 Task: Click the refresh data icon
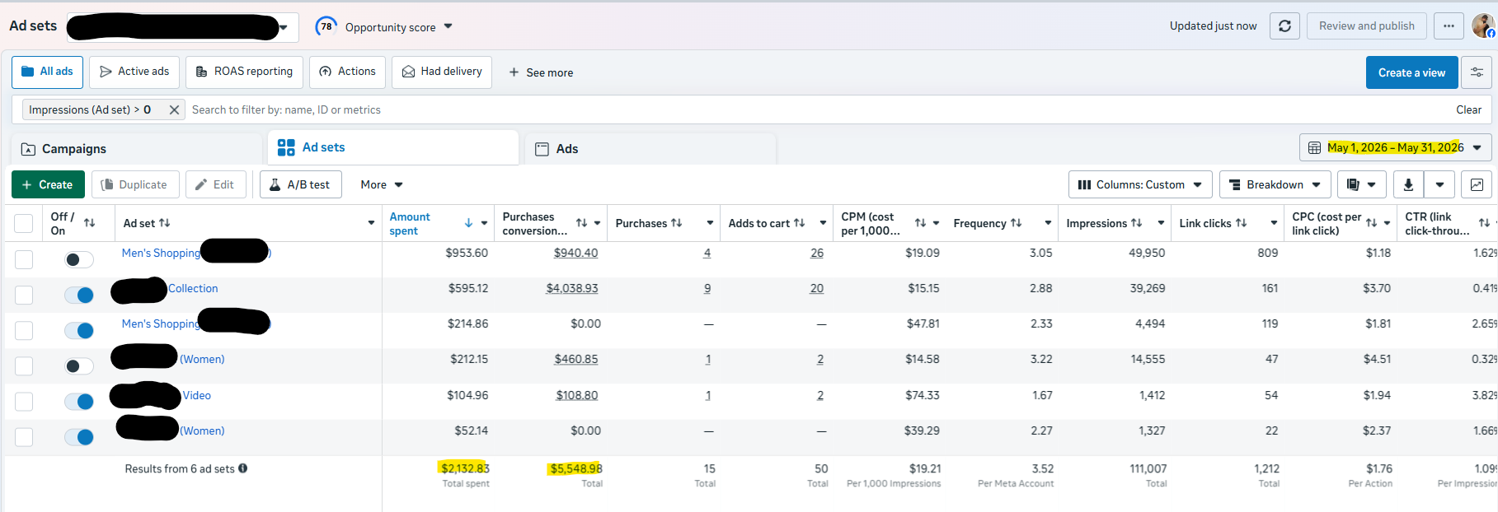coord(1284,26)
